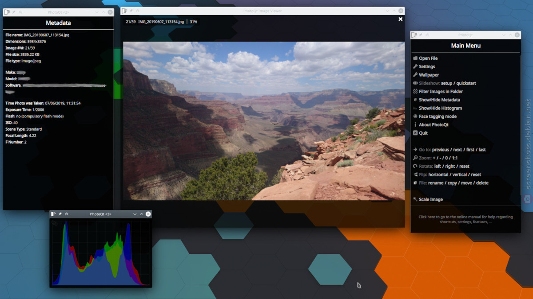Click the double-chevron keep-above icon in the Metadata titlebar

(x=20, y=12)
